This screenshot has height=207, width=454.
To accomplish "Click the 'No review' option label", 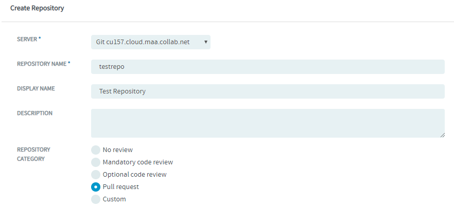I will pyautogui.click(x=117, y=150).
